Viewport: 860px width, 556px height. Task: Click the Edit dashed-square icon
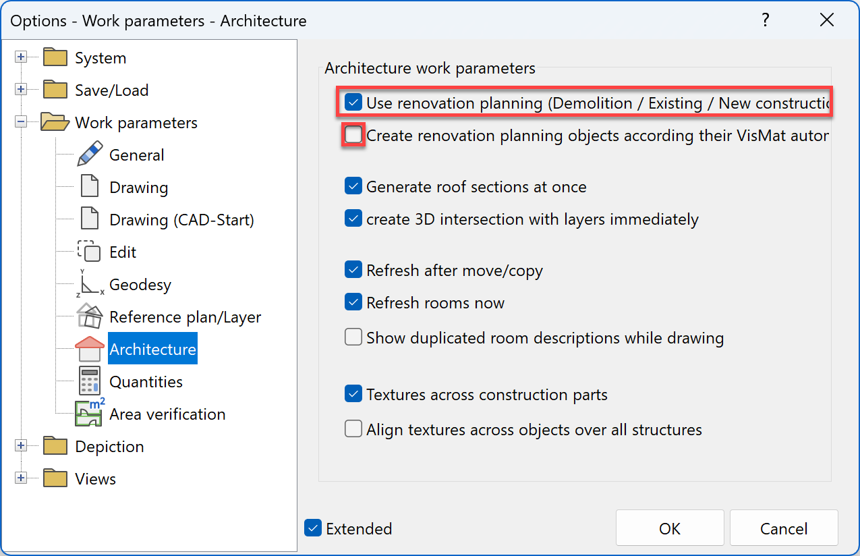click(90, 252)
